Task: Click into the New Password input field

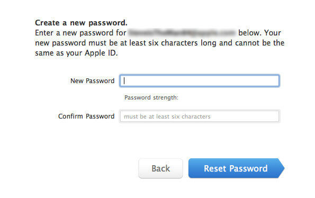Action: [x=199, y=80]
